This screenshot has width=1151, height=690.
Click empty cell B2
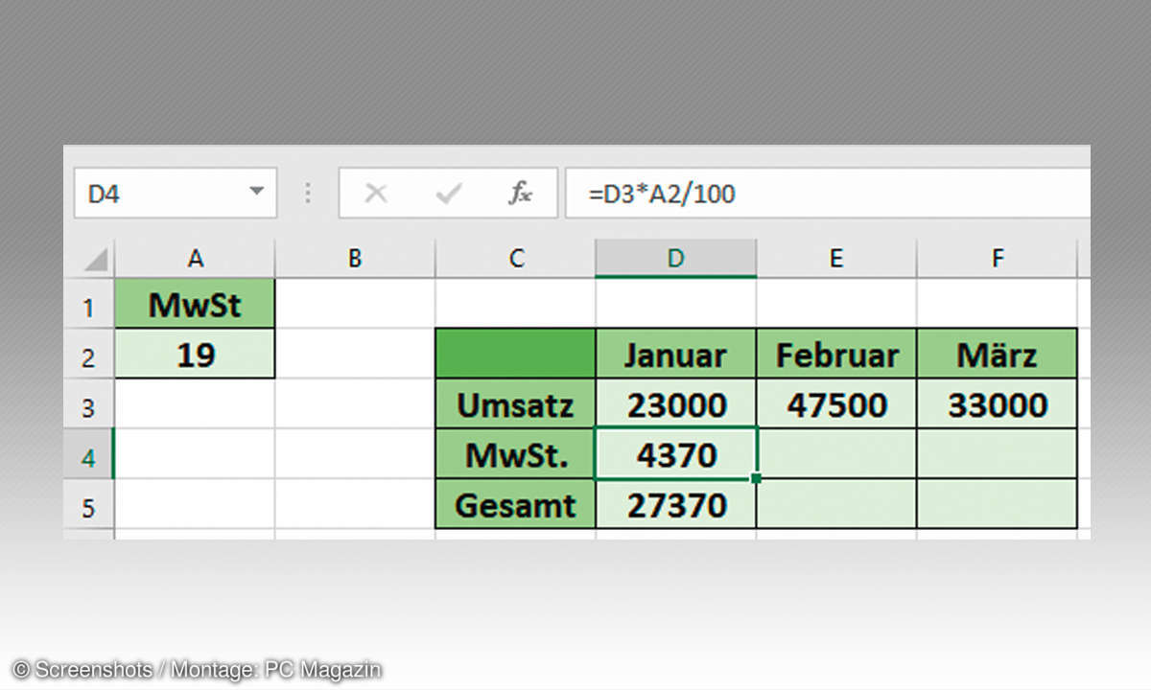355,355
